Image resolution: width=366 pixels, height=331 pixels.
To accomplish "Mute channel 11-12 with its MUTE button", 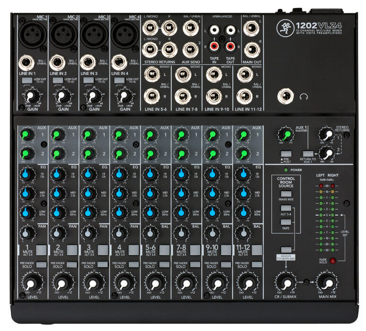I will pyautogui.click(x=257, y=250).
